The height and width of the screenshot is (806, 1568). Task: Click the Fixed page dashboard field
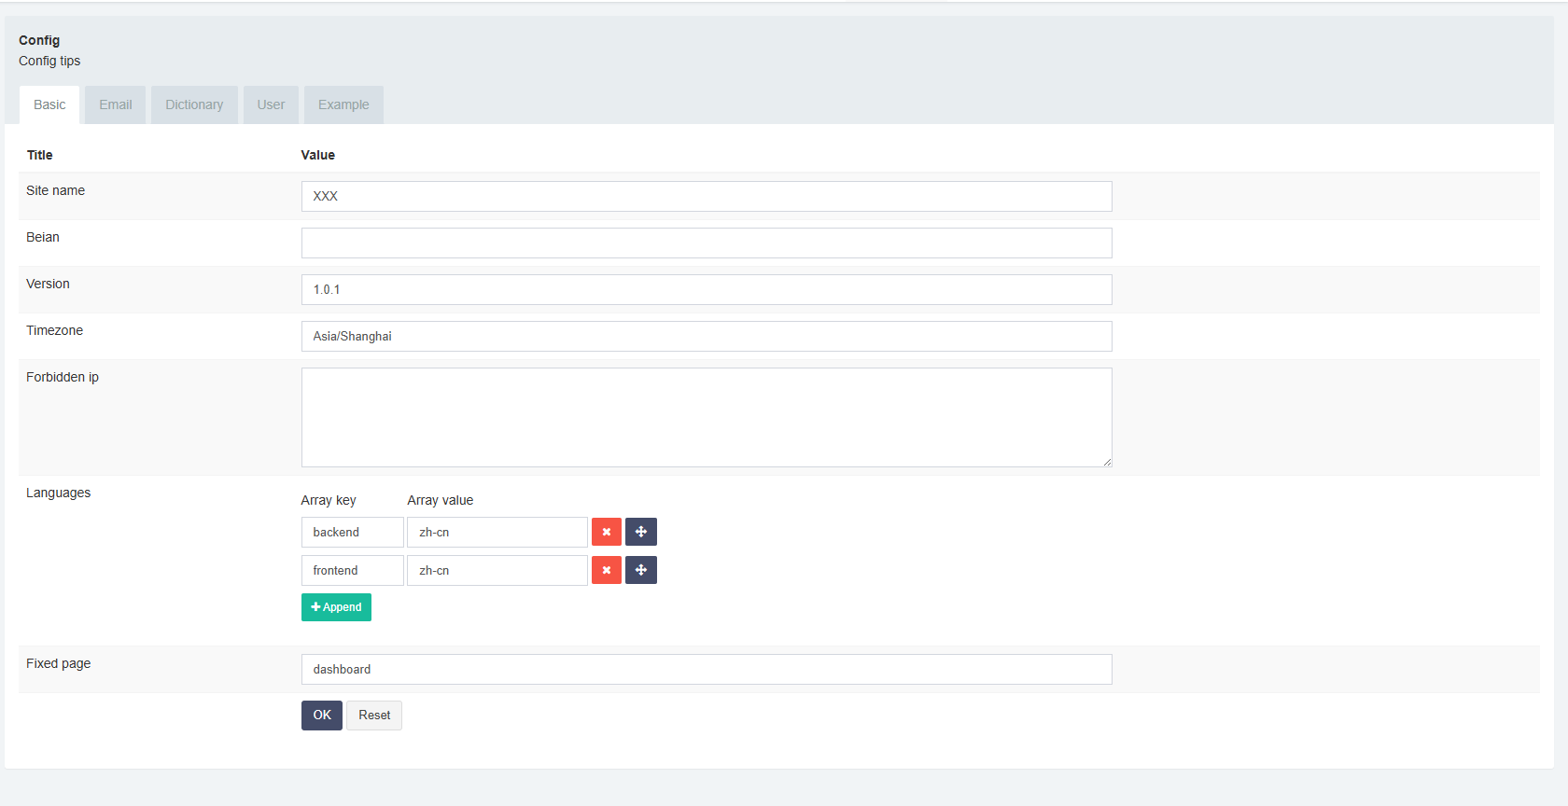click(707, 669)
